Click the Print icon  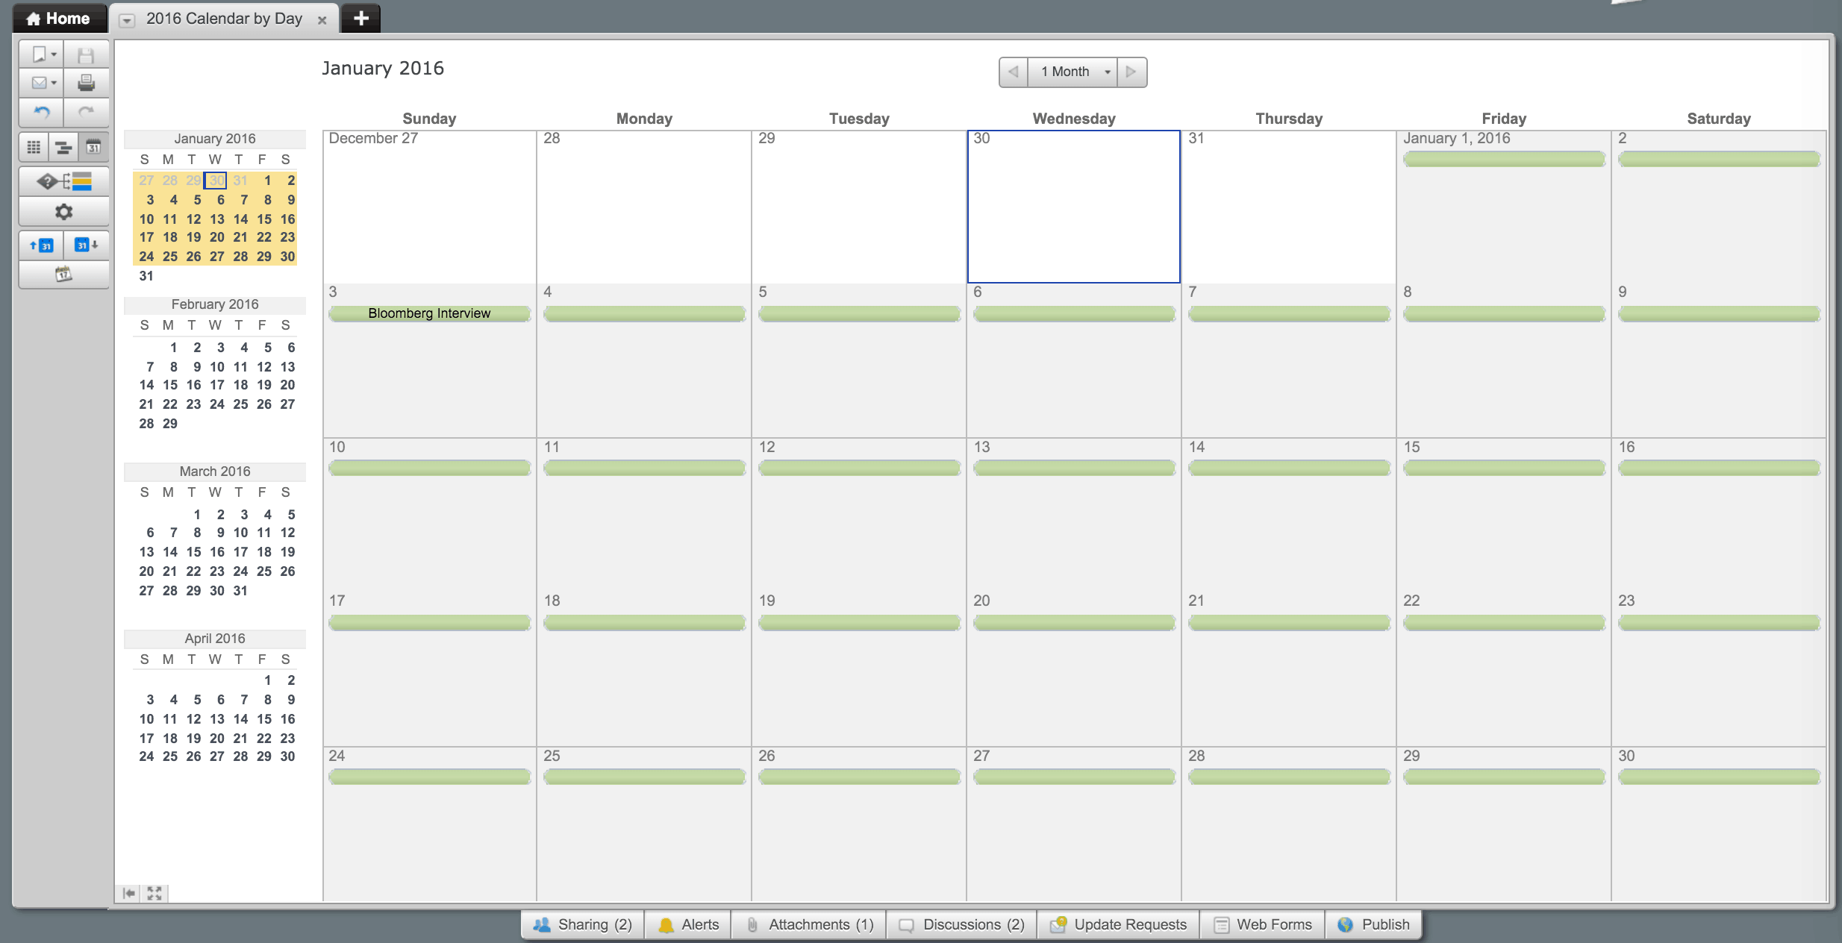click(87, 83)
